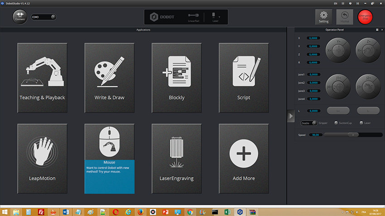Jog J4+ on the joint control dial
Viewport: 385px width, 216px height.
click(329, 87)
